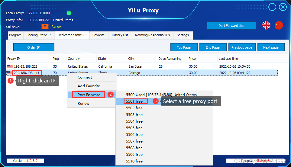This screenshot has width=291, height=167.
Task: Sort by the Country column header
Action: (x=81, y=59)
